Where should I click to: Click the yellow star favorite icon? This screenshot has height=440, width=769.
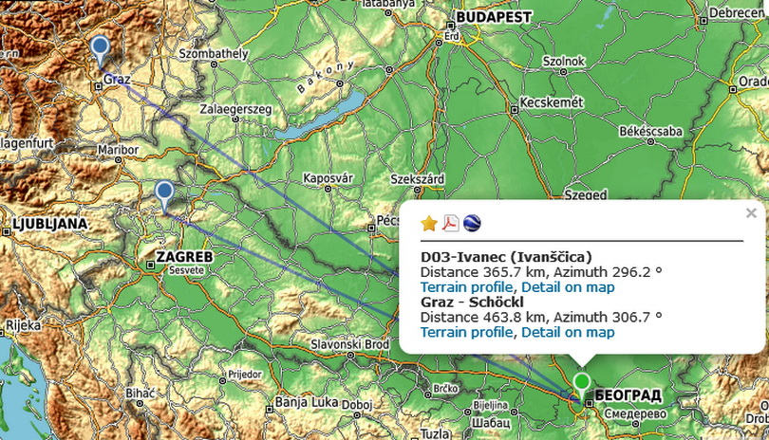coord(429,224)
